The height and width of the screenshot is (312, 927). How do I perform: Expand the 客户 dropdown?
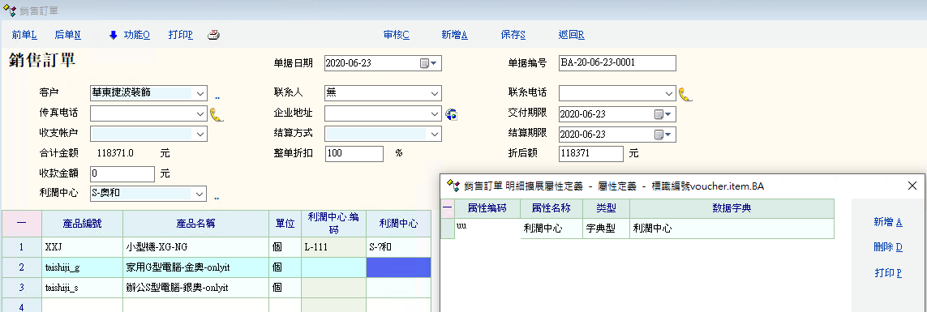200,93
